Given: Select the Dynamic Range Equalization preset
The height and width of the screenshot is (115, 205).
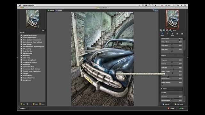Looking at the screenshot, I should click(32, 71).
